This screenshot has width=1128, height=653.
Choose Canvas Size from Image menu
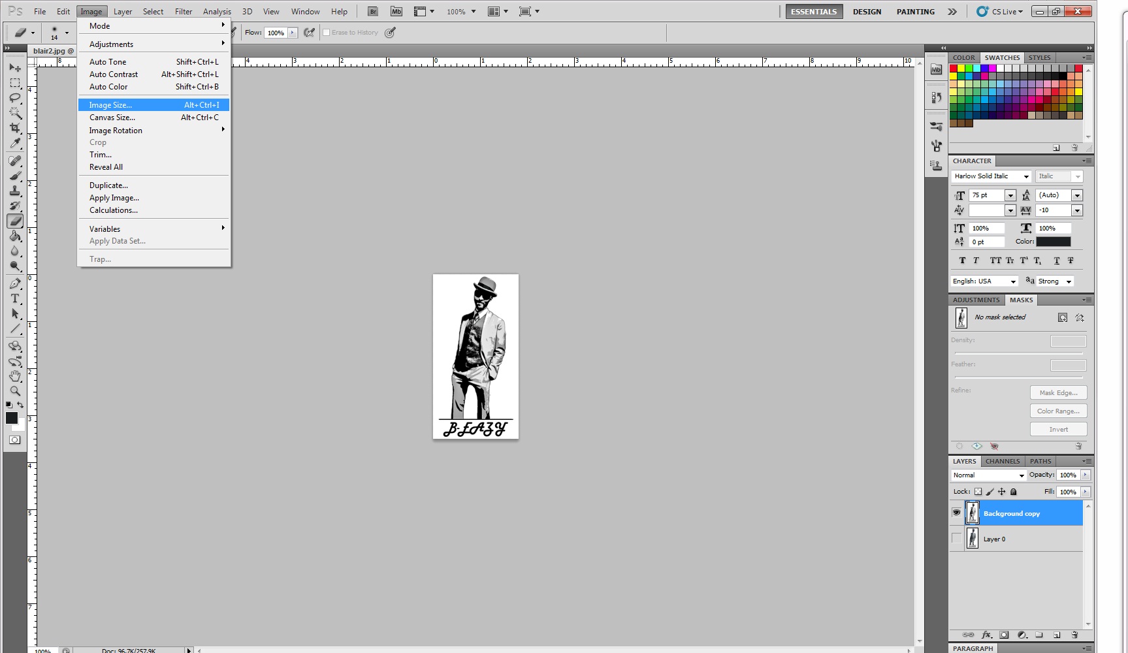(153, 118)
